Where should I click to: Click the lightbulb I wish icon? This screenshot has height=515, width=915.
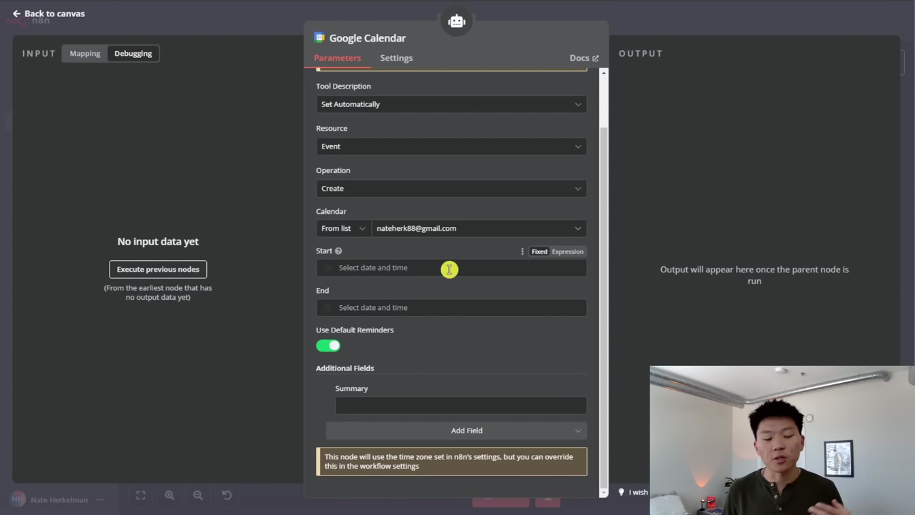pyautogui.click(x=621, y=492)
